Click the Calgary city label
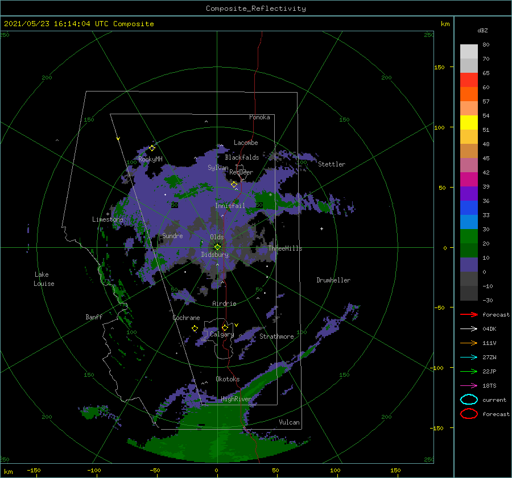Image resolution: width=512 pixels, height=478 pixels. (222, 334)
